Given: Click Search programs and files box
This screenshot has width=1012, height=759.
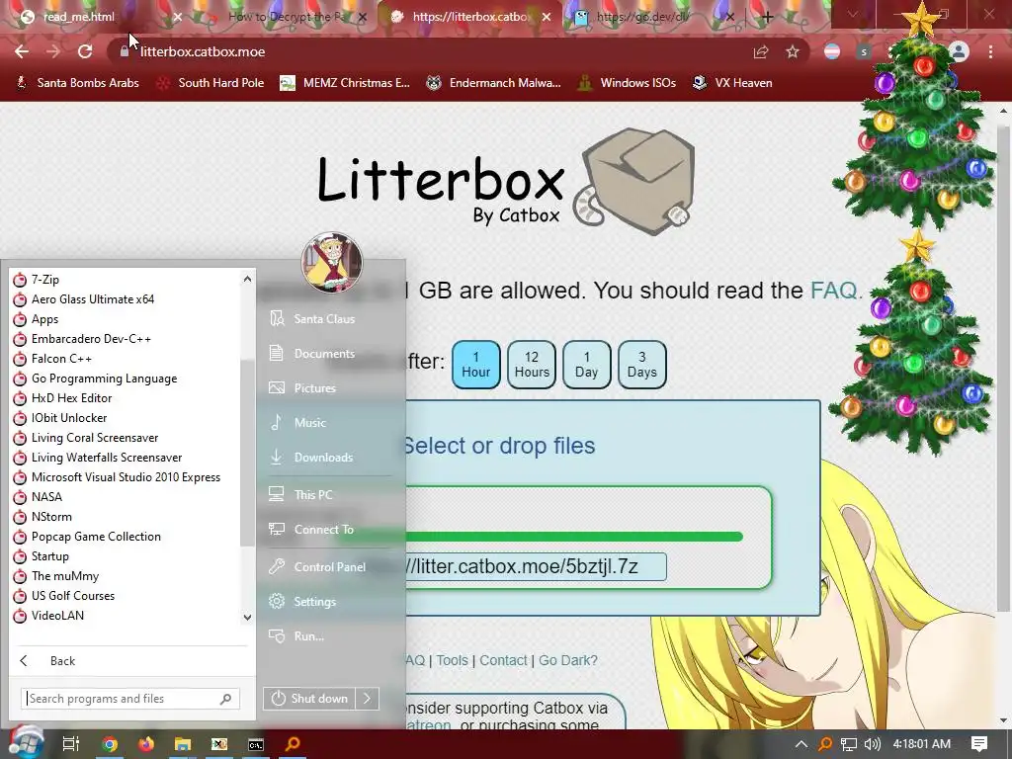Looking at the screenshot, I should pos(130,699).
